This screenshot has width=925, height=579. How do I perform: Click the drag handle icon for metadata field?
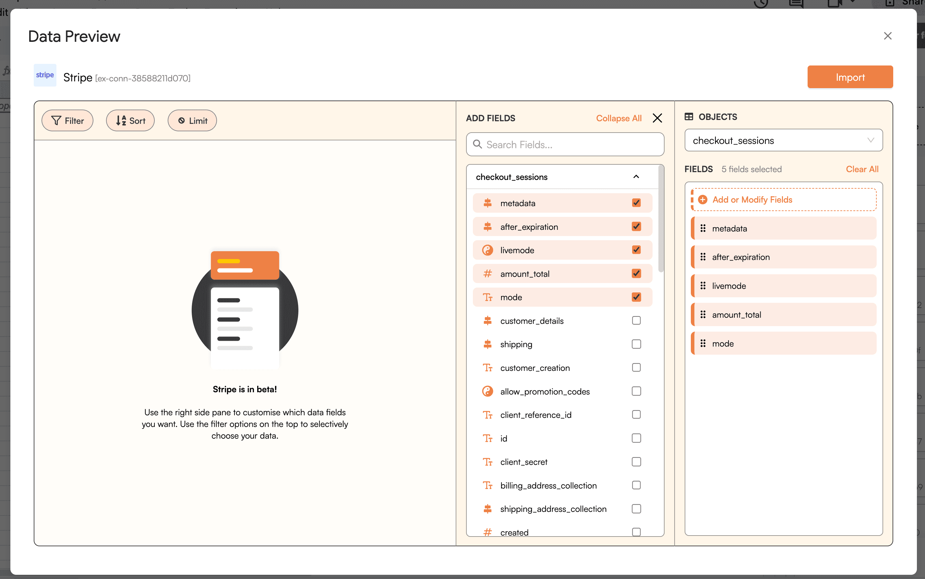[x=703, y=228]
